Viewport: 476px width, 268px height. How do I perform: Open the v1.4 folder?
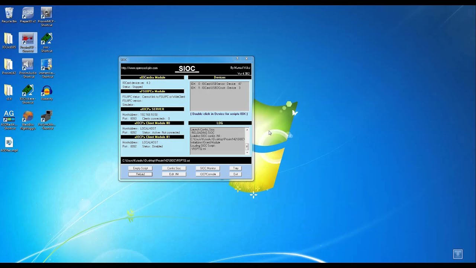[9, 93]
